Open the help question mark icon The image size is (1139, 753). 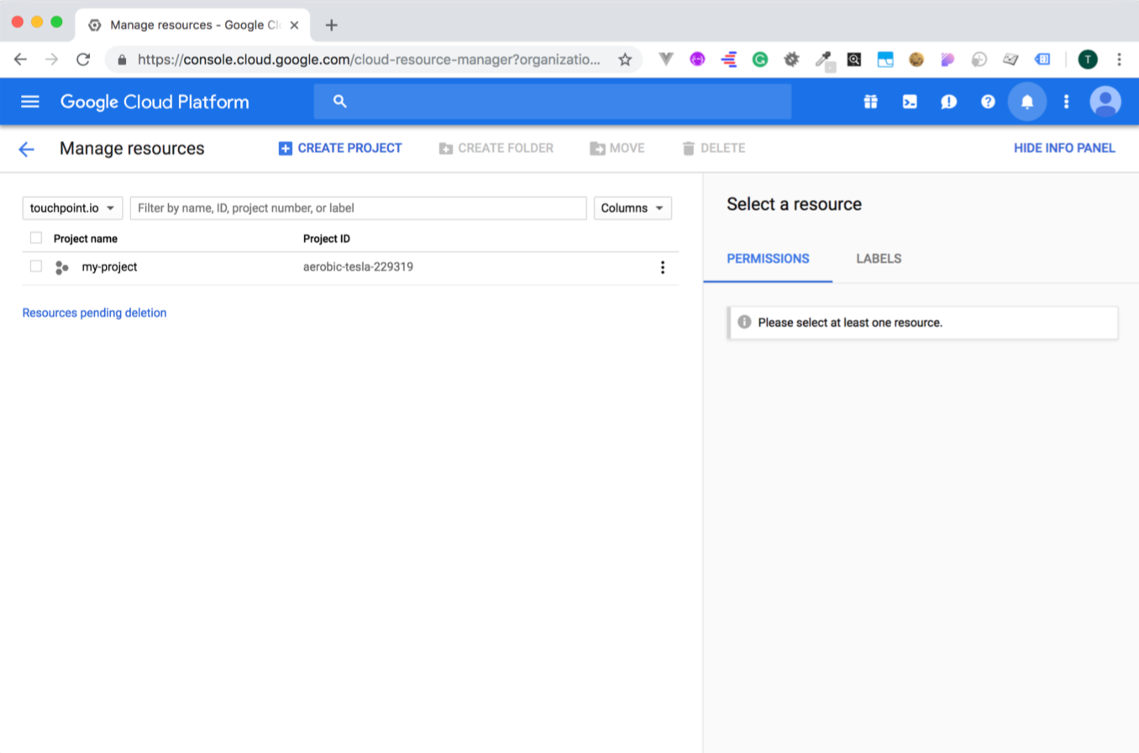click(x=988, y=102)
